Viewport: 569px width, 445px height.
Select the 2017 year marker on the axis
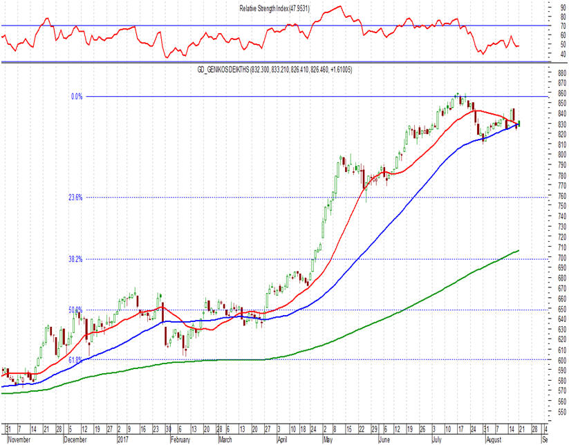coord(122,439)
